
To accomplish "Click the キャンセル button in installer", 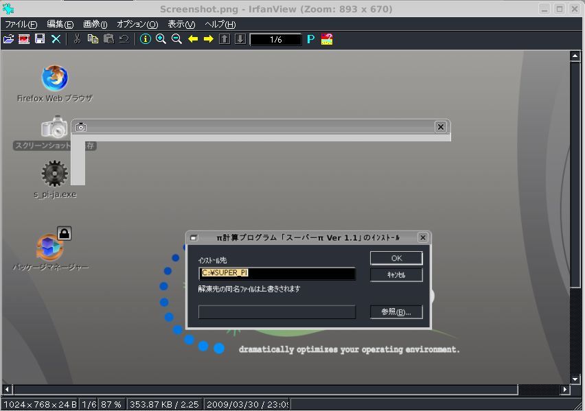I will click(x=396, y=275).
